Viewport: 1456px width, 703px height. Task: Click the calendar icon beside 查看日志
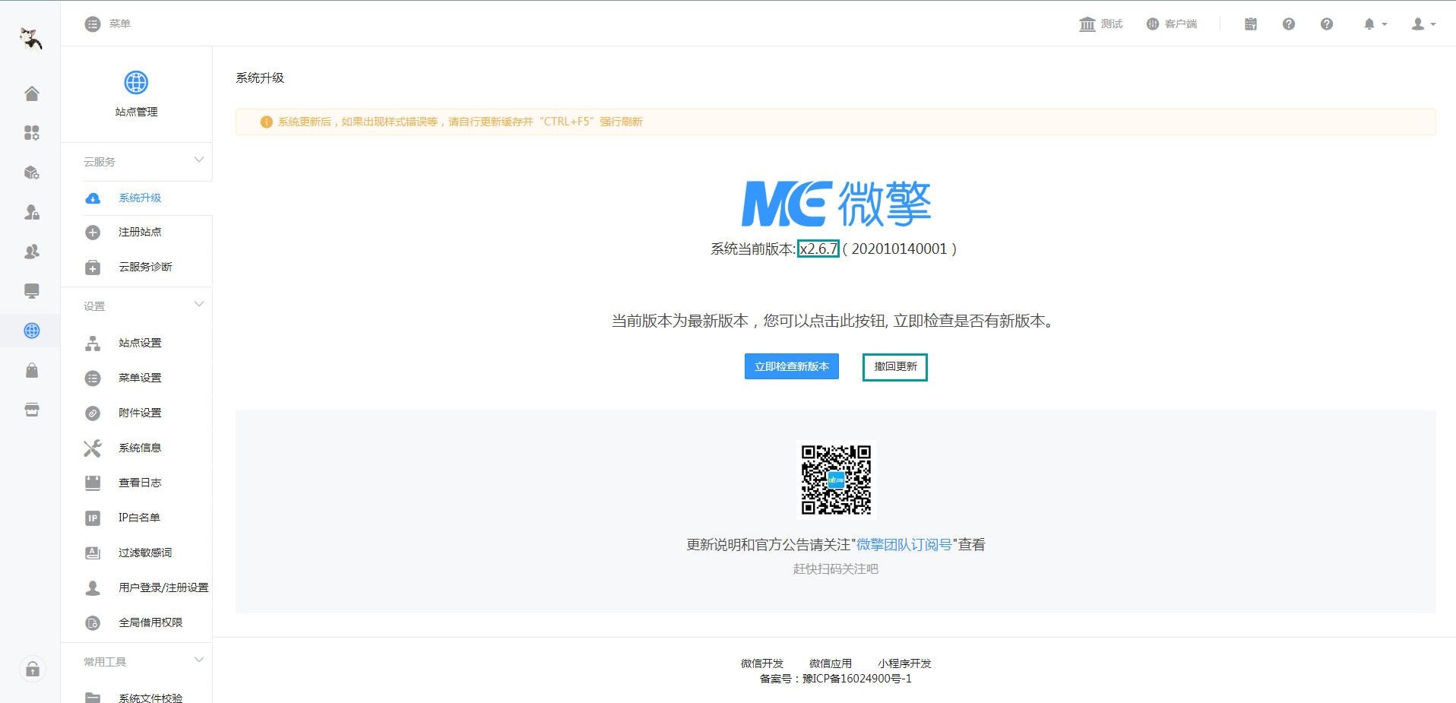(93, 483)
